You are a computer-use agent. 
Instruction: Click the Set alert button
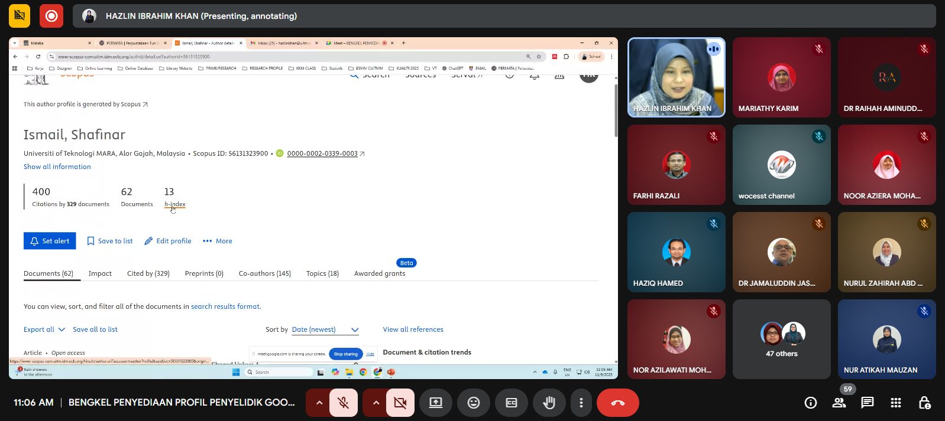coord(50,241)
